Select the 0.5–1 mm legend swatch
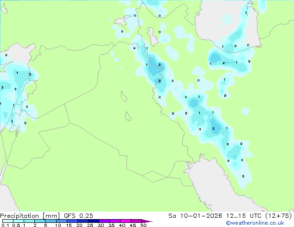Image resolution: width=294 pixels, height=227 pixels. pos(19,221)
